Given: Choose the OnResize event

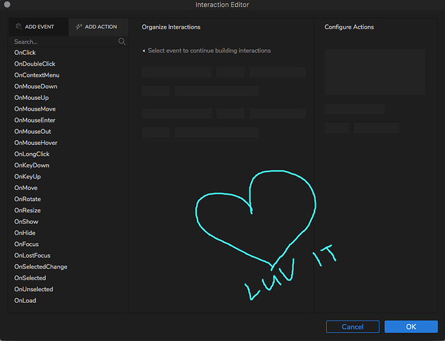Looking at the screenshot, I should [x=27, y=210].
